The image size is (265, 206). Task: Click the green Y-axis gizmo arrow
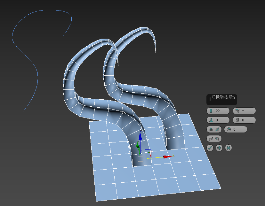(138, 146)
